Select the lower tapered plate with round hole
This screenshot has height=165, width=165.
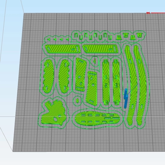[91, 88]
